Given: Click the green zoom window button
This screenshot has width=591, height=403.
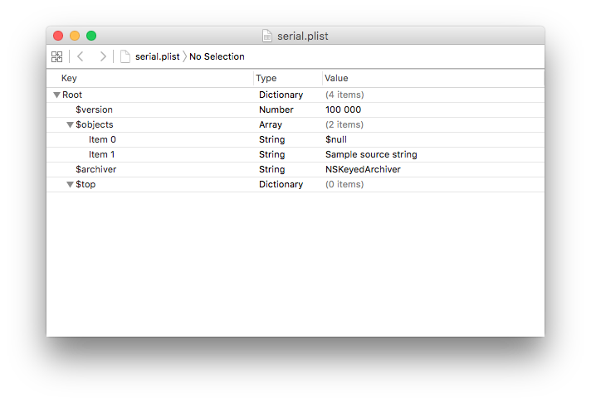Looking at the screenshot, I should (91, 36).
